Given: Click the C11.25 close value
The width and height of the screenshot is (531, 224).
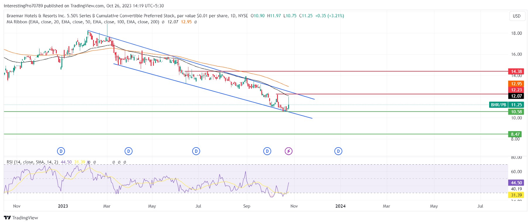Looking at the screenshot, I should coord(306,16).
